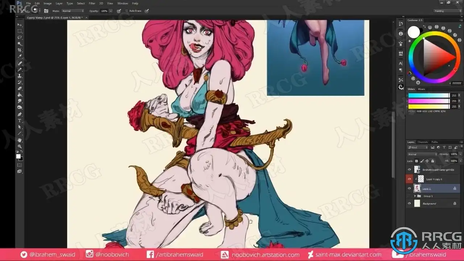
Task: Select the Clone Stamp tool
Action: click(x=20, y=76)
